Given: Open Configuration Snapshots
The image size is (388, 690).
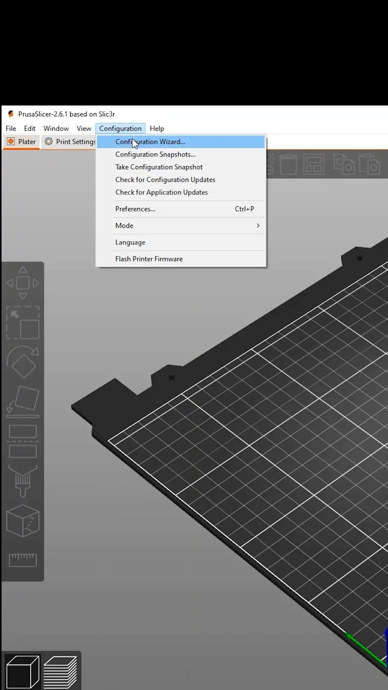Looking at the screenshot, I should pyautogui.click(x=181, y=154).
